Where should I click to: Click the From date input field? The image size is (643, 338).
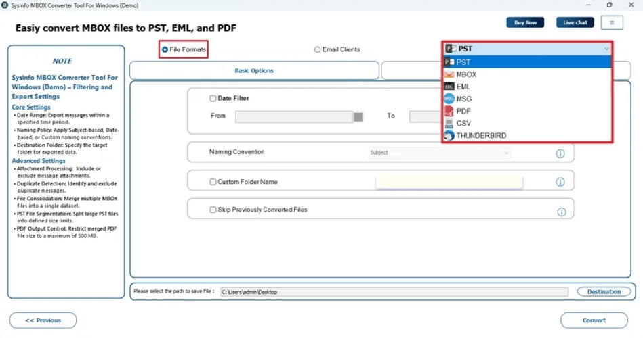click(x=293, y=117)
